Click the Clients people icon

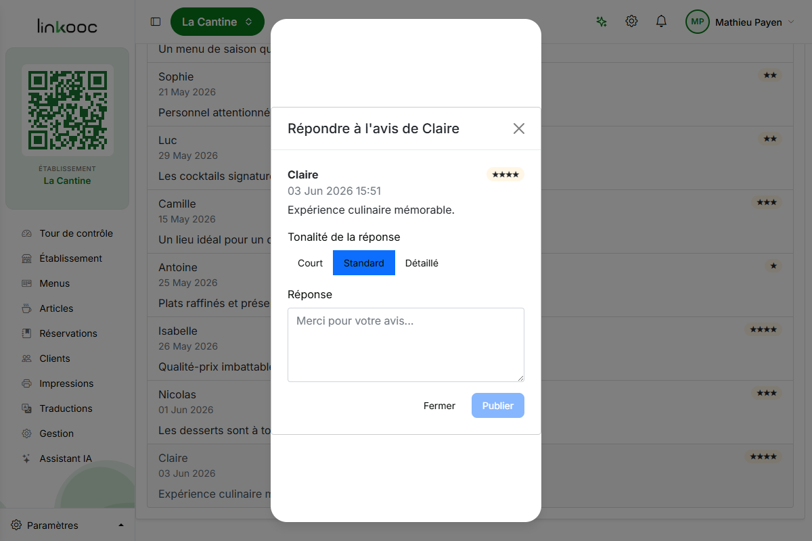(x=26, y=358)
